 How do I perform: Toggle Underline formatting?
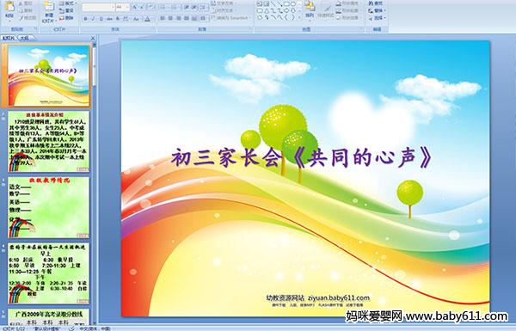click(x=101, y=19)
